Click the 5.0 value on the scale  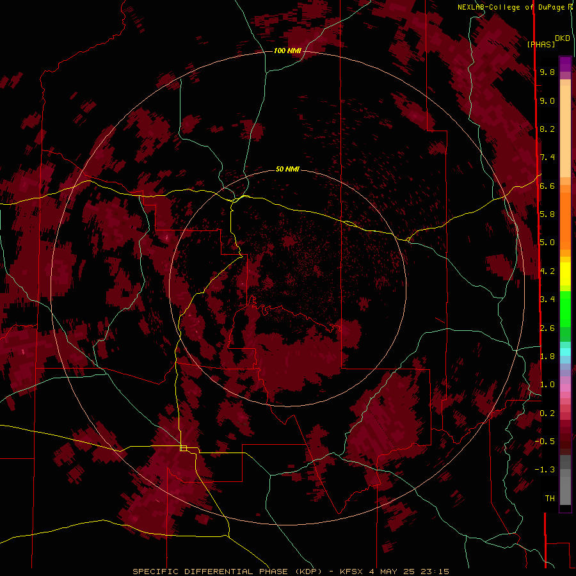tap(547, 243)
